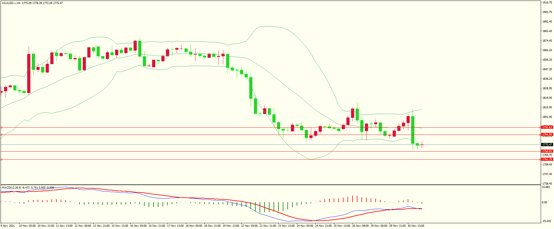
Task: Click the 22 Nov 21:00 time axis label
Action: [268, 226]
